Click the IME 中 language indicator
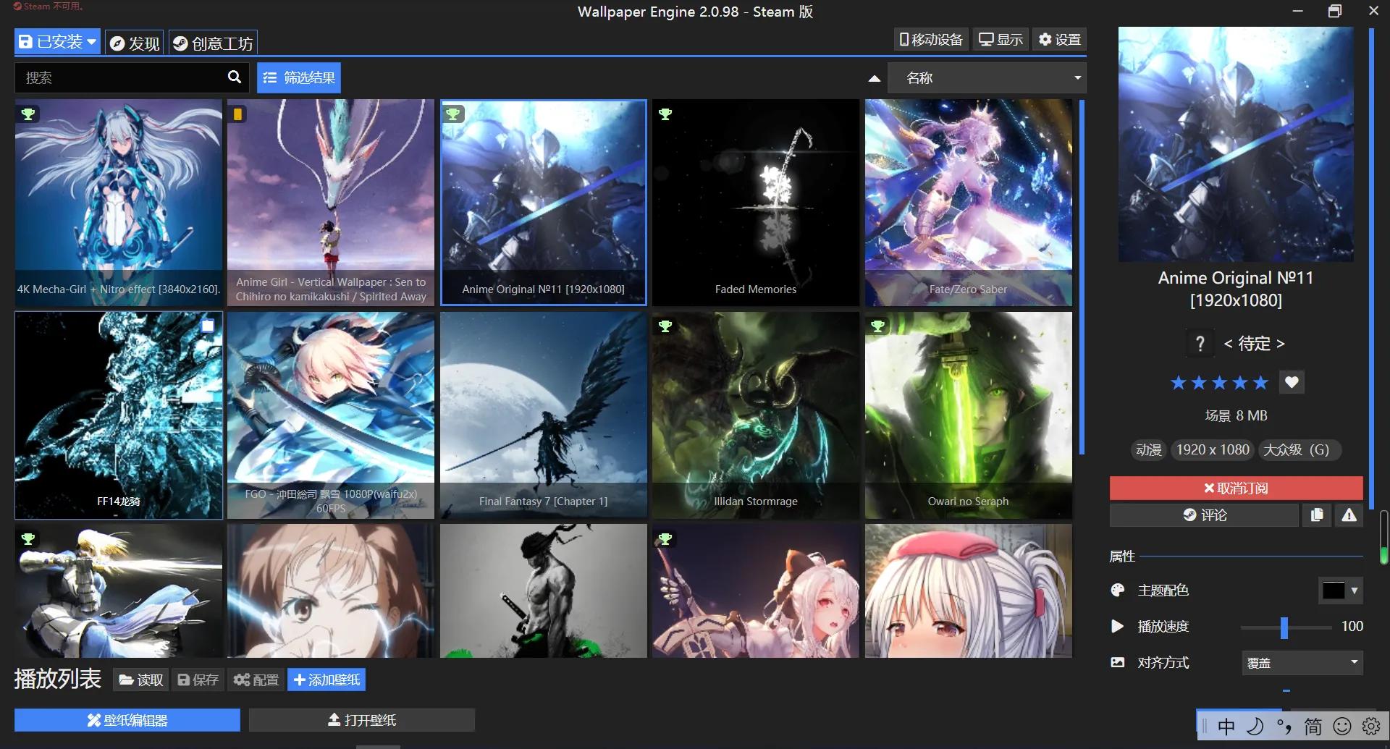Image resolution: width=1390 pixels, height=749 pixels. [1226, 727]
